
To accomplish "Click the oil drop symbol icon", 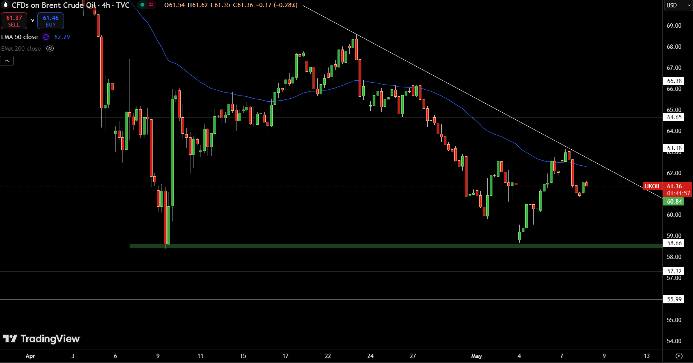I will 5,5.
